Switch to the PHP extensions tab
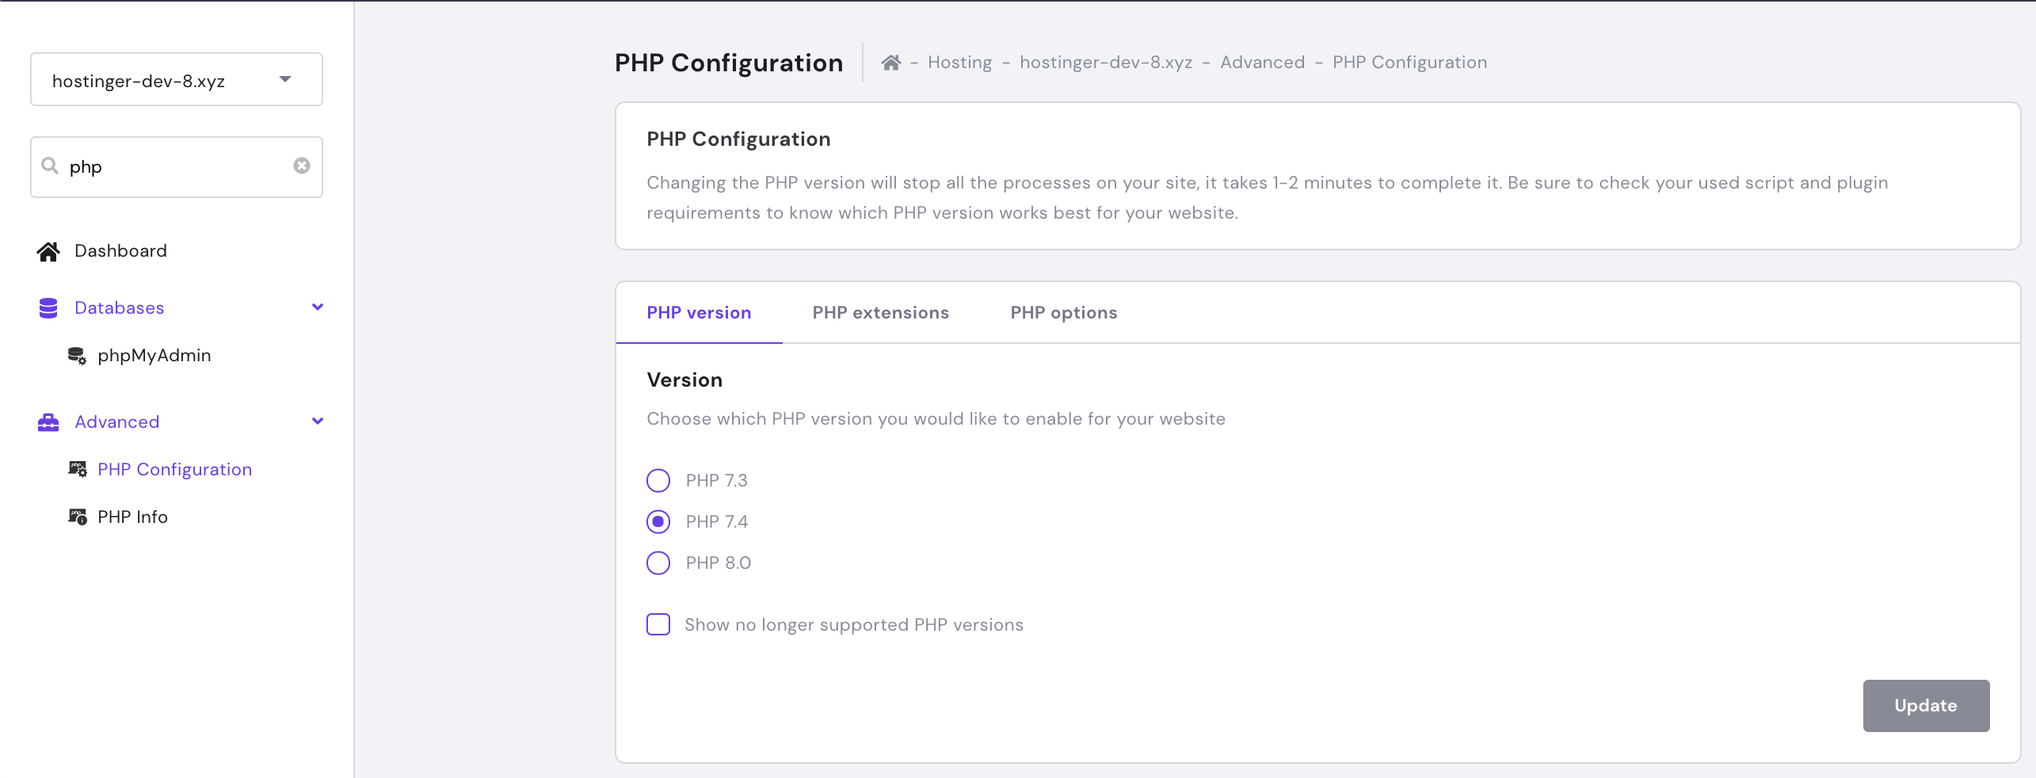 pos(880,313)
